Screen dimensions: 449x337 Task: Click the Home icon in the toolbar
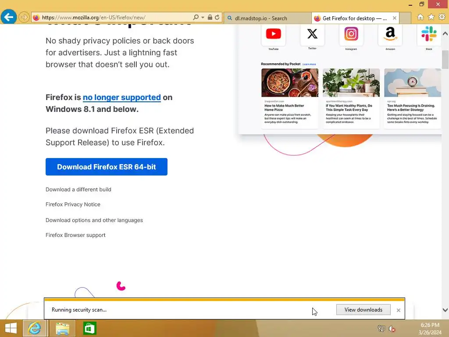click(420, 17)
